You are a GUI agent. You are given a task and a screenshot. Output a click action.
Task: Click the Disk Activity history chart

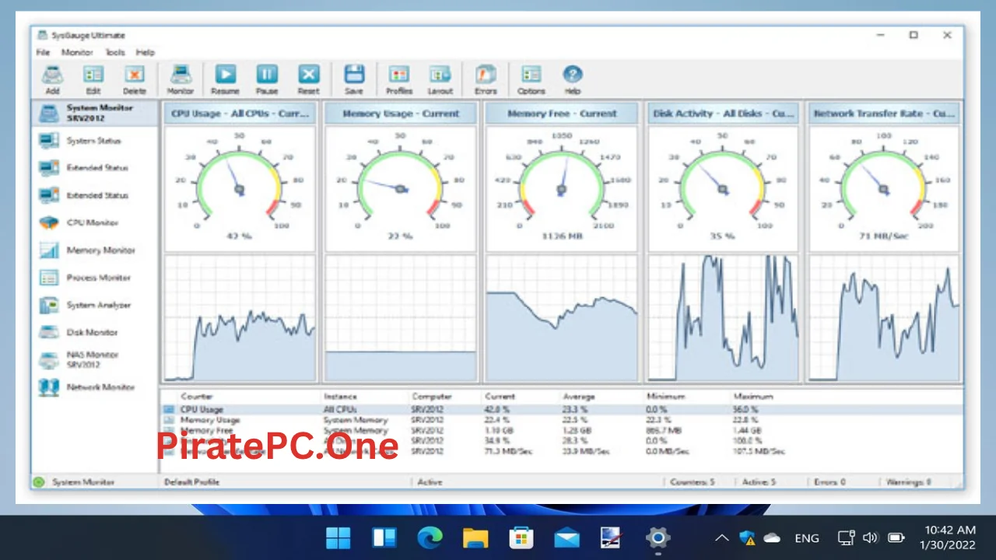tap(723, 317)
